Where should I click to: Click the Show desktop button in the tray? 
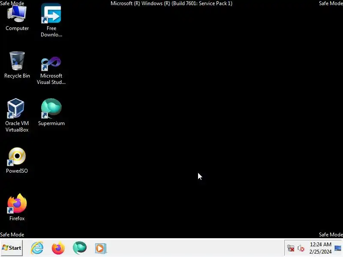pos(338,248)
